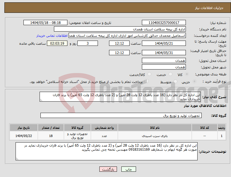This screenshot has height=177, width=231.
Task: Click the نام کالا column header
Action: 155,128
